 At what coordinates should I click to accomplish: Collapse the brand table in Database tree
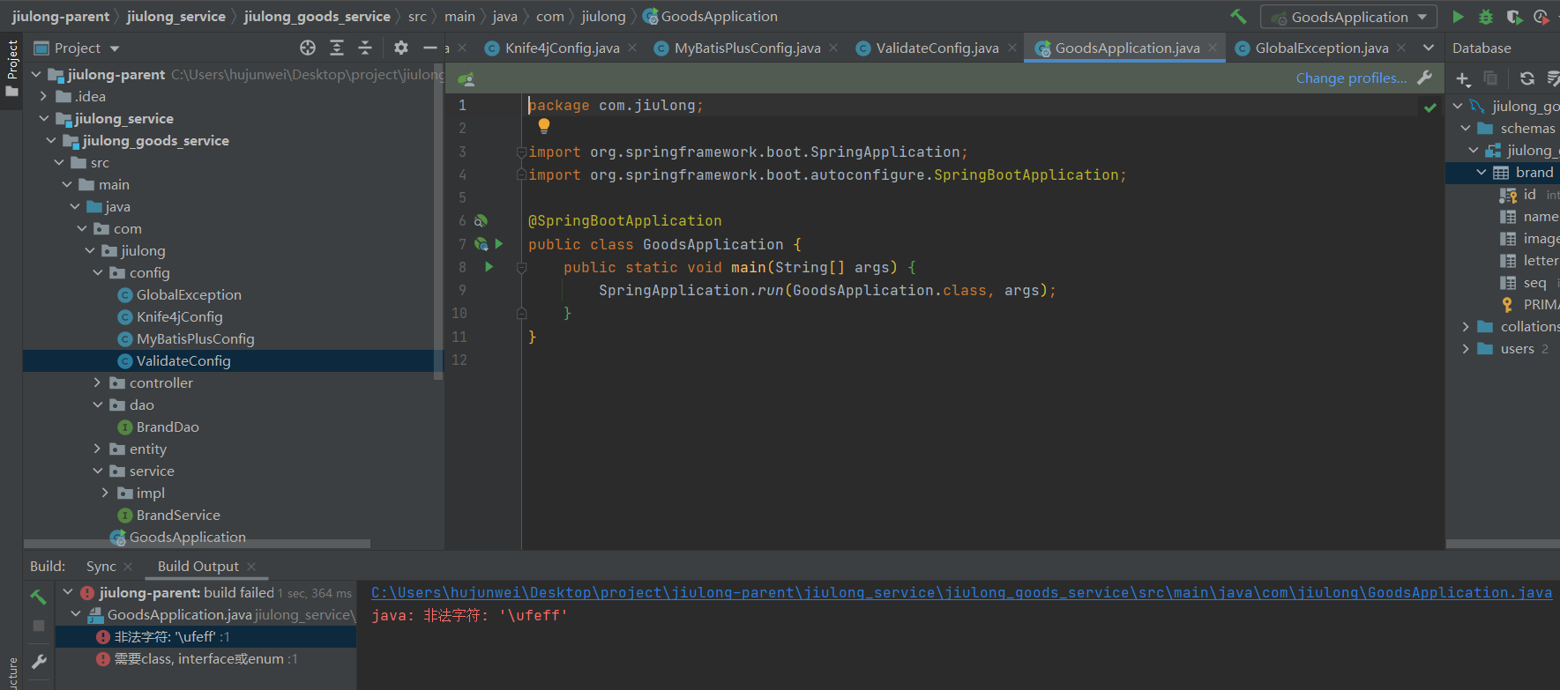1481,172
